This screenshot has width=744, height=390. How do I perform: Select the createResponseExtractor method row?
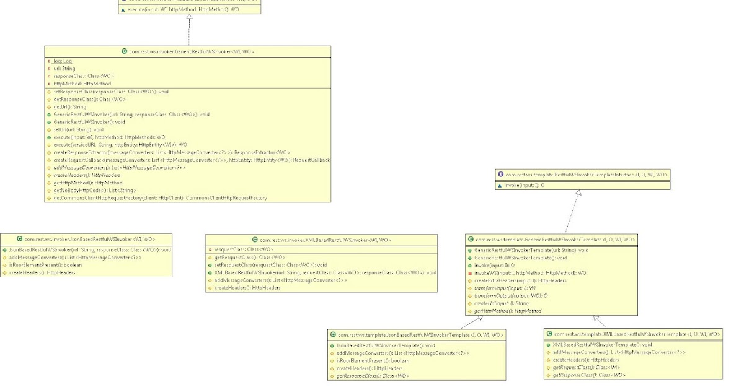(x=172, y=152)
